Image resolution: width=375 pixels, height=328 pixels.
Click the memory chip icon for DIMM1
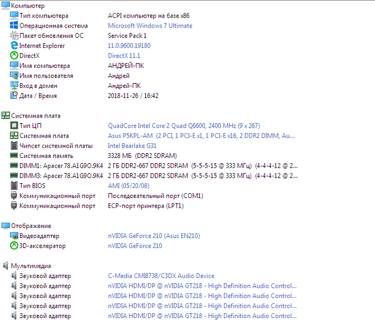14,166
